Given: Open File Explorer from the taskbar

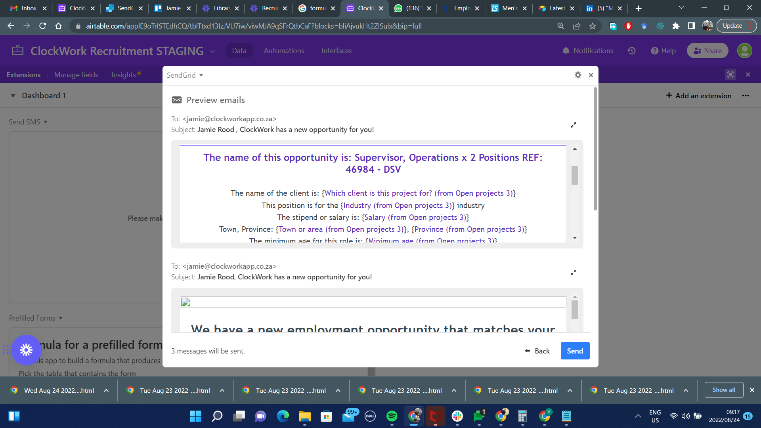Looking at the screenshot, I should point(304,416).
